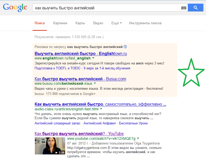The image size is (206, 163).
Task: Click the results count text Результатов: примерно 1 530 000
Action: pos(61,37)
